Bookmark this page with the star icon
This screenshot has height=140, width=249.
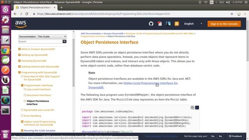(232, 14)
